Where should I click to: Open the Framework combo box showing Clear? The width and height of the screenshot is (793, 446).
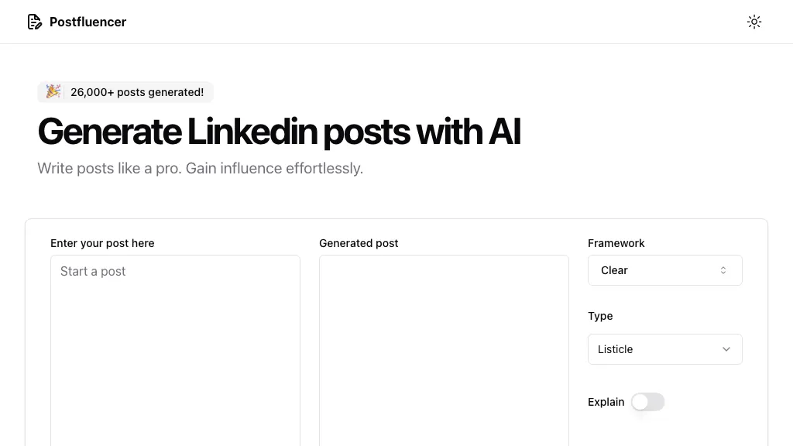pyautogui.click(x=665, y=270)
